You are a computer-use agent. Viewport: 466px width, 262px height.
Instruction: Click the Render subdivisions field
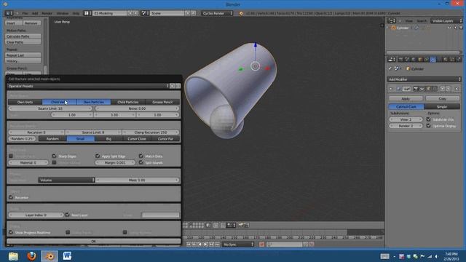[406, 126]
